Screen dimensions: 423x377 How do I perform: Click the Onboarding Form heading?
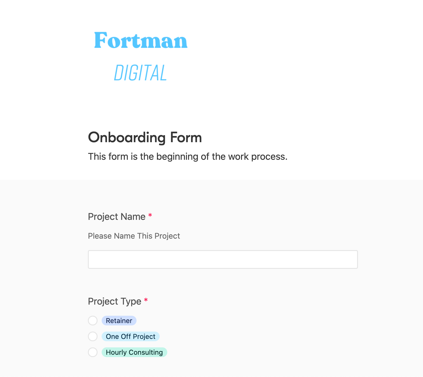(x=145, y=137)
